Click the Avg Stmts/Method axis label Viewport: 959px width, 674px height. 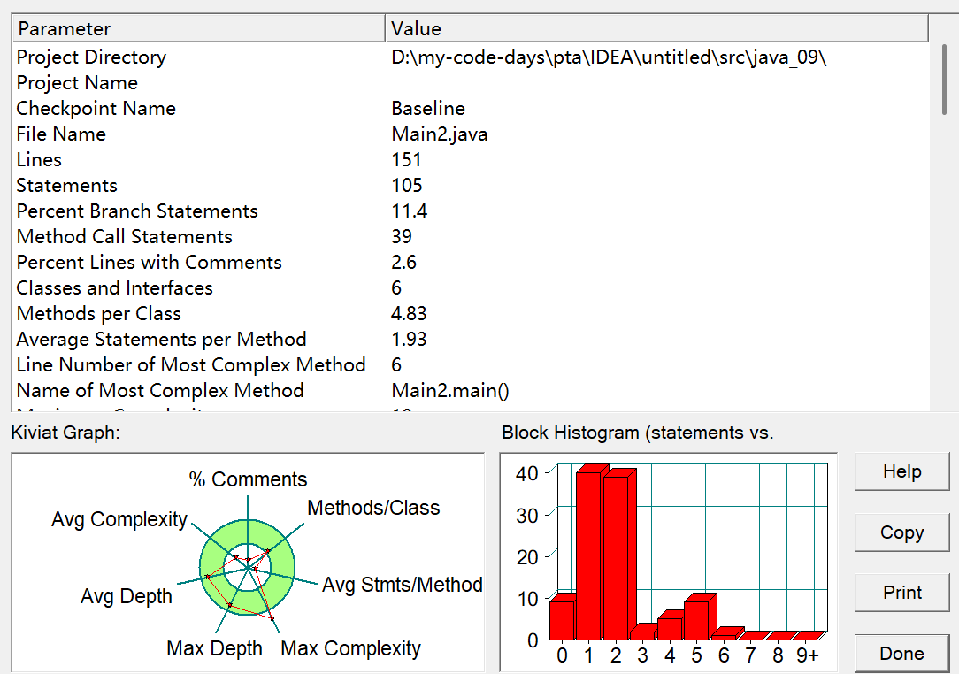pos(402,585)
